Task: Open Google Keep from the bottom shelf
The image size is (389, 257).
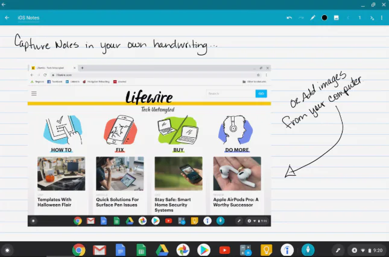Action: coord(267,250)
